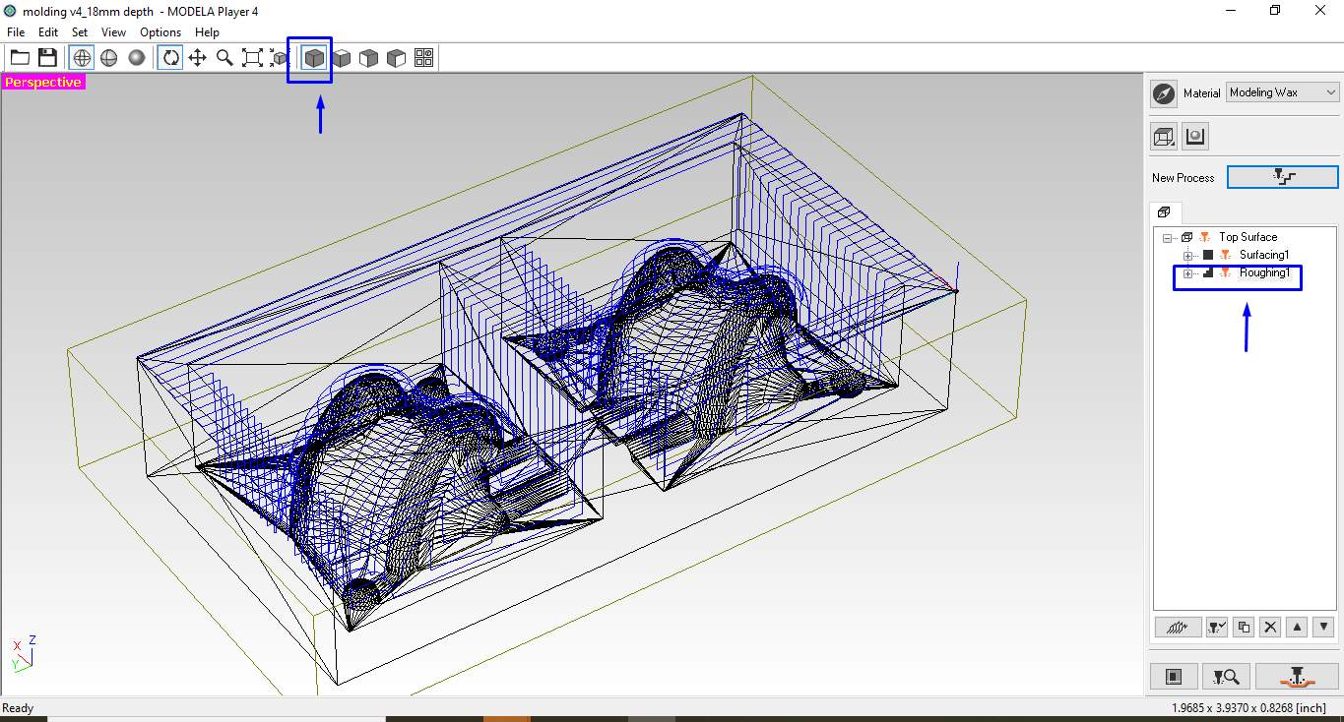The width and height of the screenshot is (1344, 722).
Task: Open the View menu
Action: click(113, 32)
